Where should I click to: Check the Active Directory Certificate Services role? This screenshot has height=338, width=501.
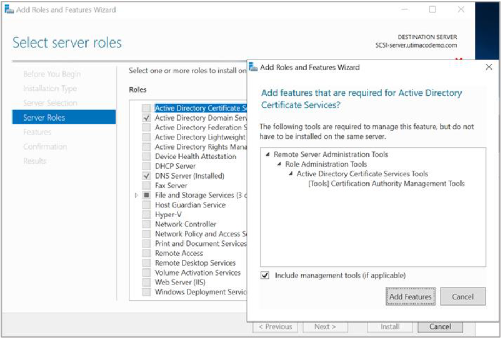(146, 108)
